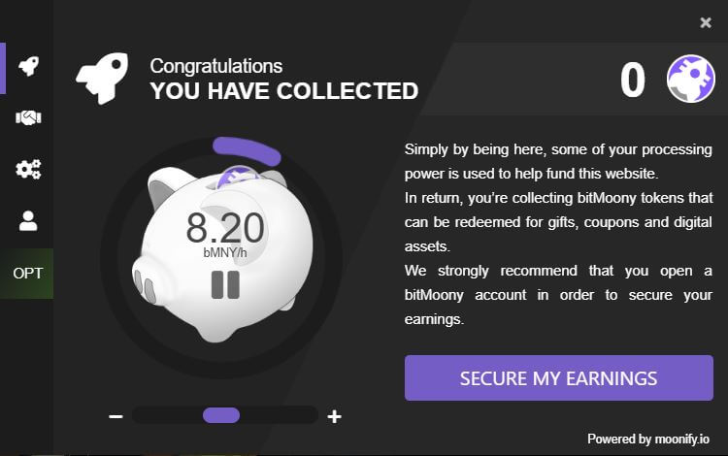Click the purple arc on progress ring
Screen dimensions: 728x456
pos(248,148)
